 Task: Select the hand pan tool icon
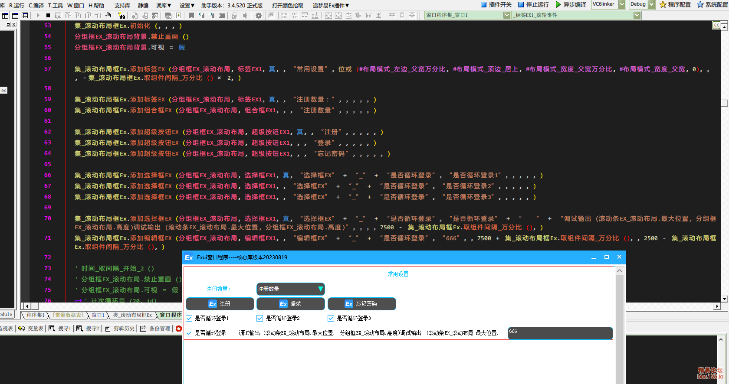[108, 16]
